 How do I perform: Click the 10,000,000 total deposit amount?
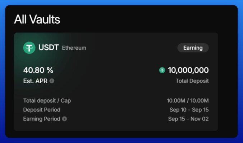[x=188, y=70]
